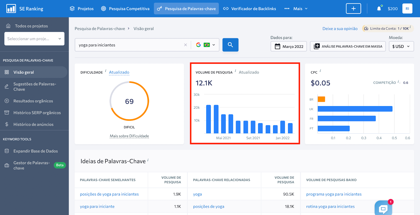Open the Projetos menu
Image resolution: width=420 pixels, height=215 pixels.
click(x=82, y=9)
